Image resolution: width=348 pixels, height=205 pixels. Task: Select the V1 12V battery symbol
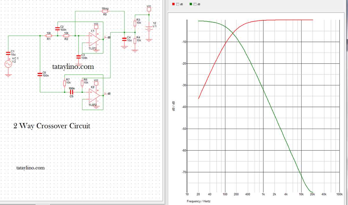click(149, 28)
